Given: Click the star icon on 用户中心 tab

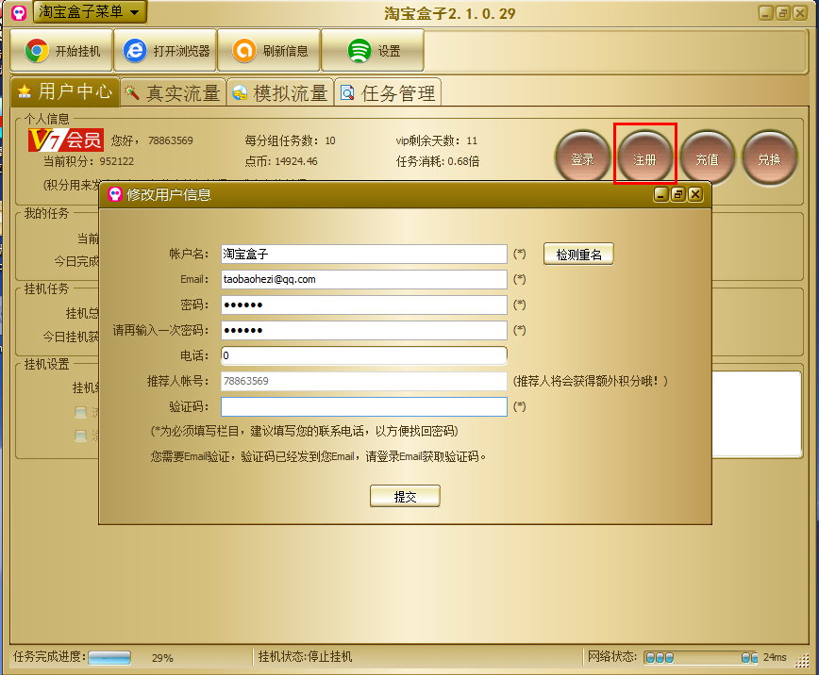Looking at the screenshot, I should 24,91.
